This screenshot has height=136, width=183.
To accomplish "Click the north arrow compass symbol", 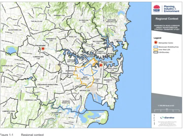I will pos(154,120).
